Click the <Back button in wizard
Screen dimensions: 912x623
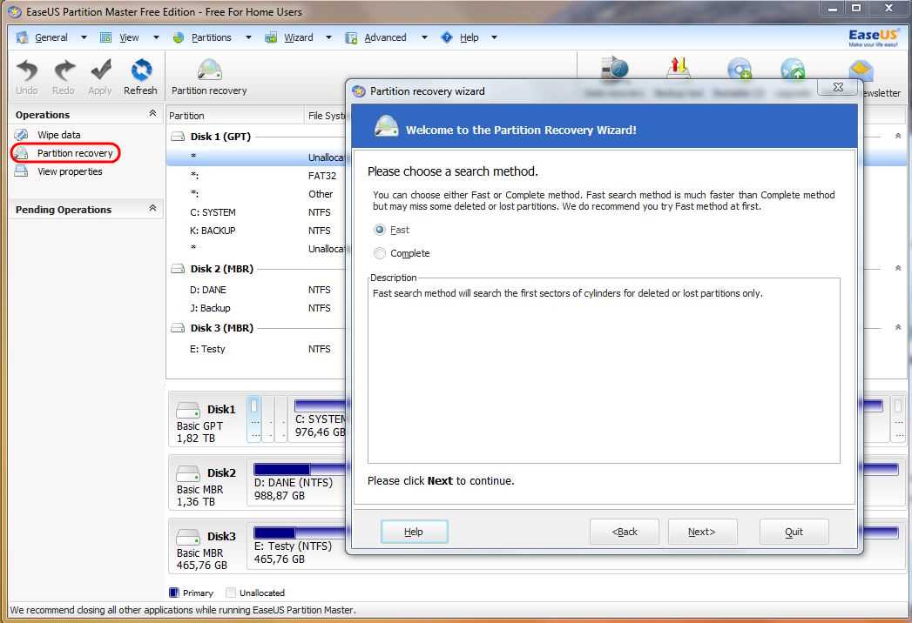tap(624, 532)
